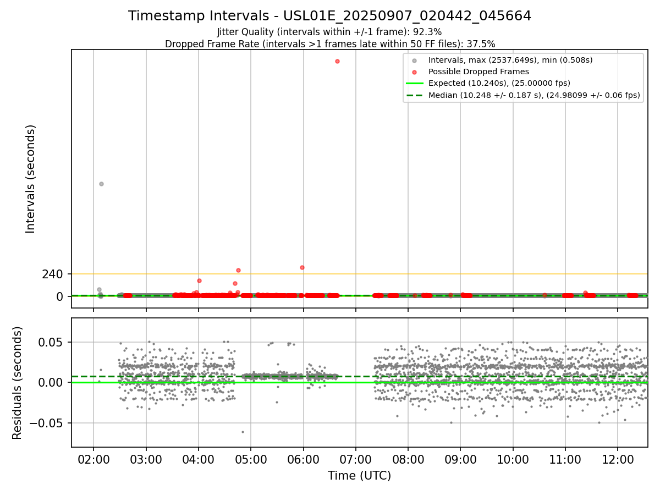Select the legend entry 'Expected (10.240s), (25.00000 fps)'
The width and height of the screenshot is (660, 495).
tap(499, 83)
